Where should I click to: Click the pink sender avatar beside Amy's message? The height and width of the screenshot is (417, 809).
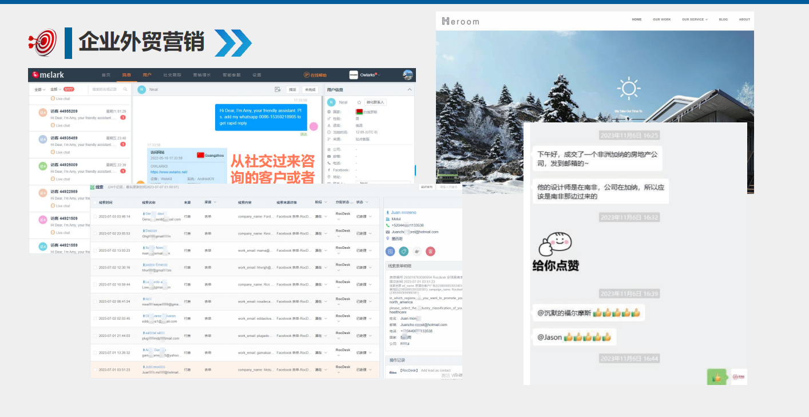(x=314, y=126)
